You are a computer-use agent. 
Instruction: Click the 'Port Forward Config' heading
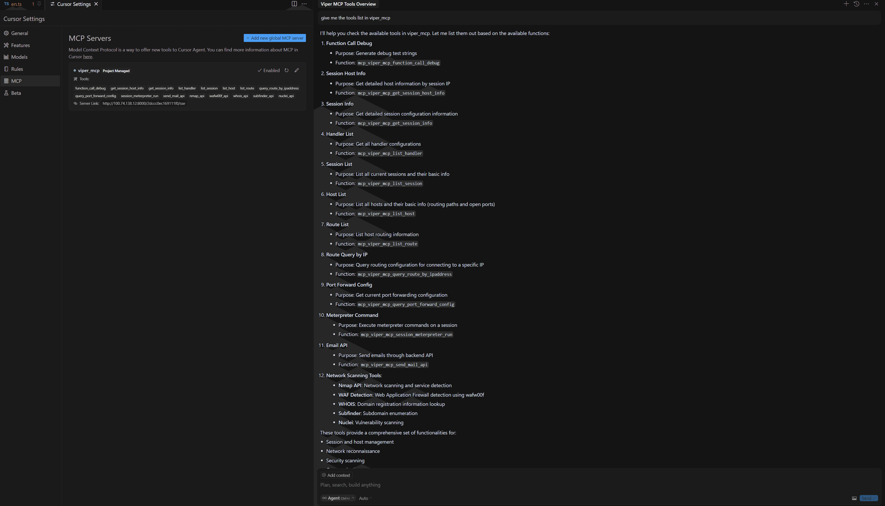pyautogui.click(x=349, y=285)
